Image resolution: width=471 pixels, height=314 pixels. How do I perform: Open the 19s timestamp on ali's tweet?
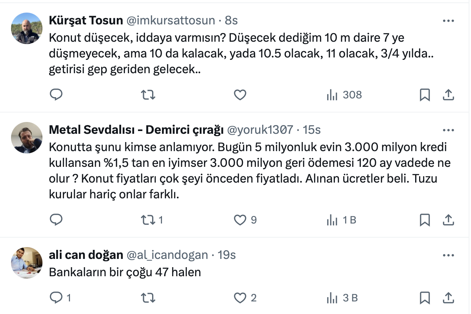(x=226, y=255)
